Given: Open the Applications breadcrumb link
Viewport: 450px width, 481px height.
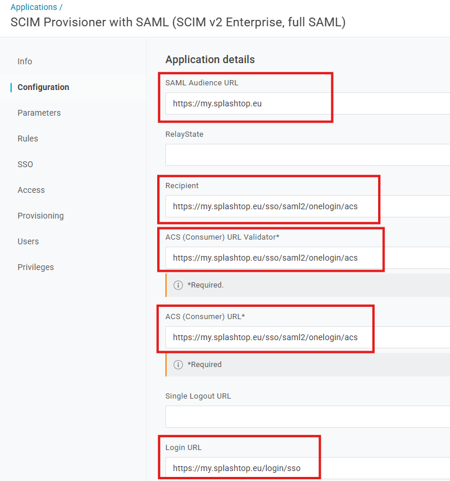Looking at the screenshot, I should [34, 7].
